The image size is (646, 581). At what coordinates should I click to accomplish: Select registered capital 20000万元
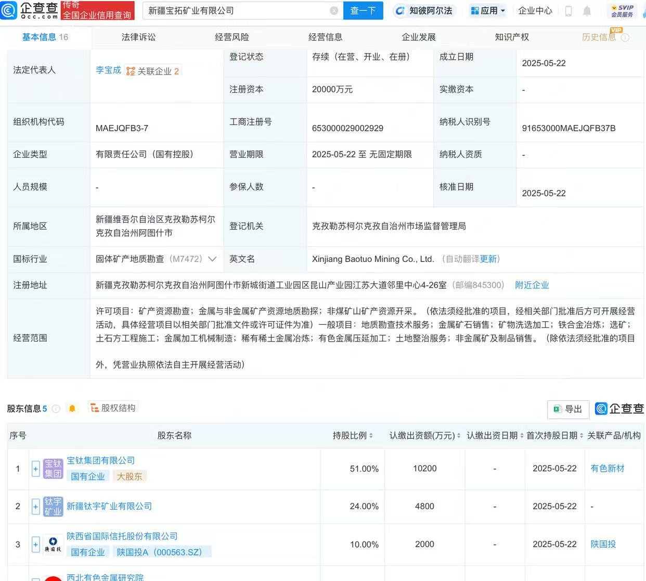click(x=332, y=90)
